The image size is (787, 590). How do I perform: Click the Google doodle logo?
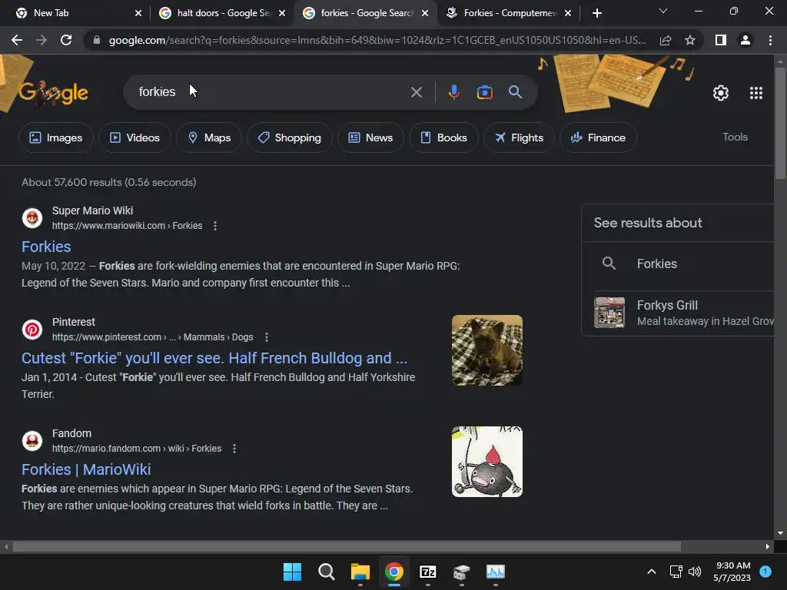tap(53, 93)
